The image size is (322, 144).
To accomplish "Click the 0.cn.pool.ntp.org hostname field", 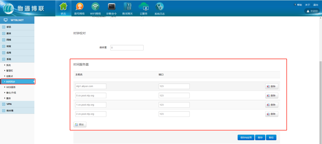I will pyautogui.click(x=91, y=95).
